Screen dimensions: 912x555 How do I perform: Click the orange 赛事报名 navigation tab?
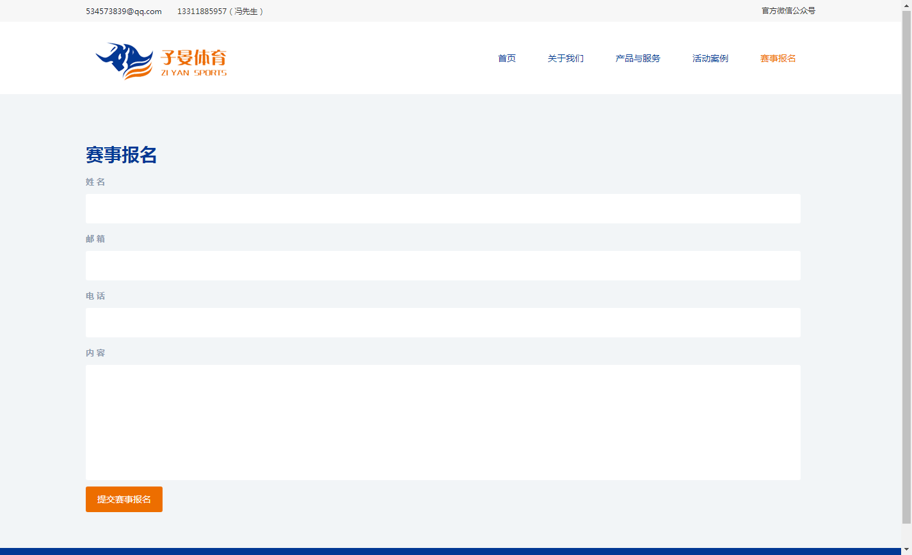point(778,58)
